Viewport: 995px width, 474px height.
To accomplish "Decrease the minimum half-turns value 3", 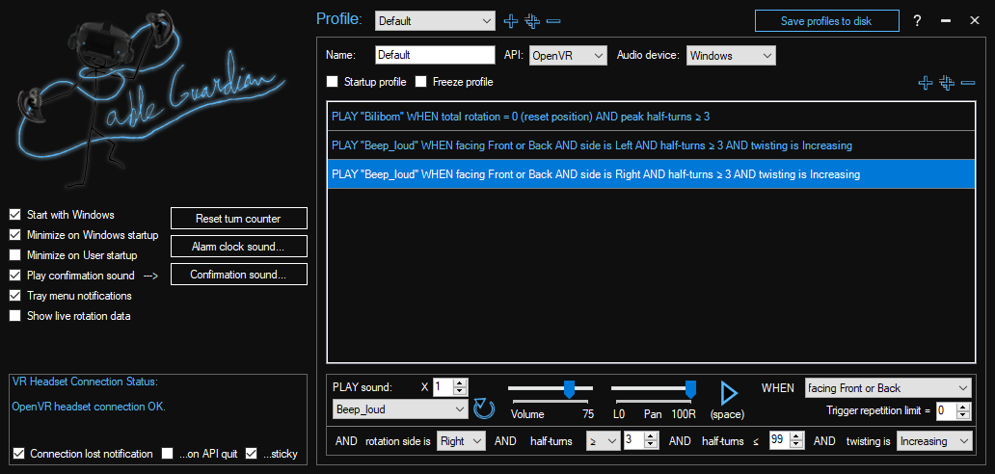I will [651, 445].
